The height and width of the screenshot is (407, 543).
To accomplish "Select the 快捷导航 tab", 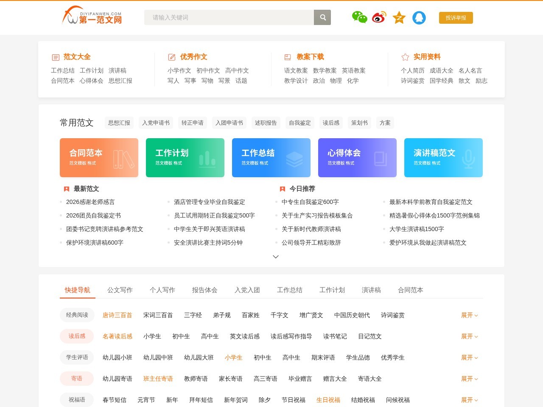I will click(x=78, y=290).
